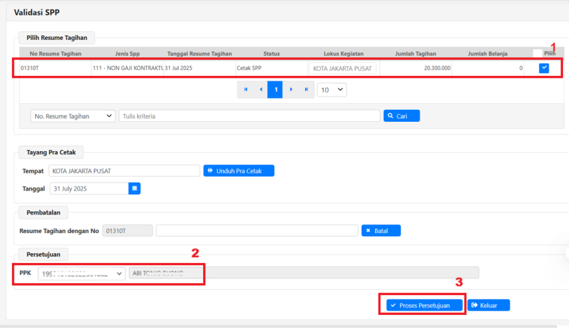
Task: Select page 1 in pagination
Action: (x=275, y=89)
